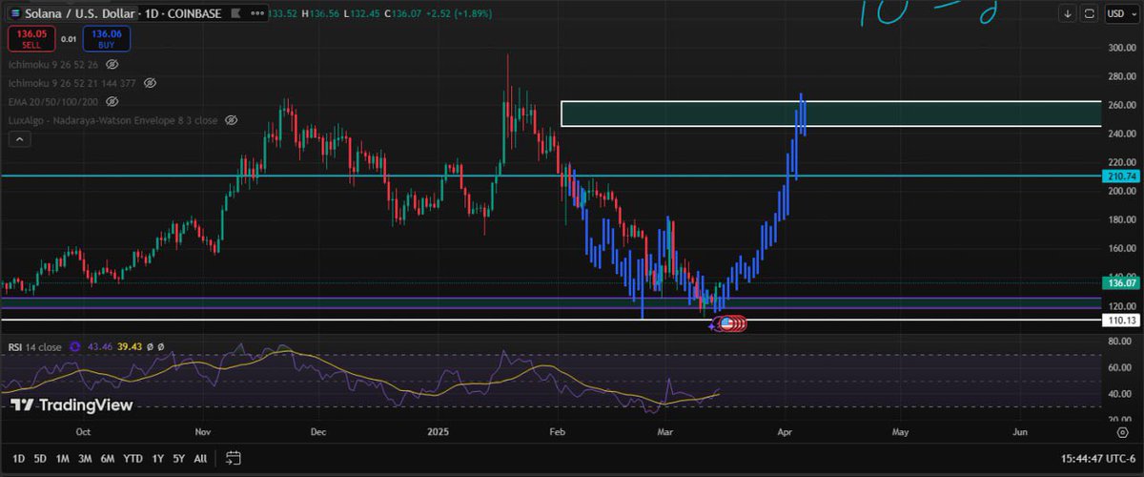Screen dimensions: 1144x477
Task: Select the 1D time range
Action: (18, 458)
